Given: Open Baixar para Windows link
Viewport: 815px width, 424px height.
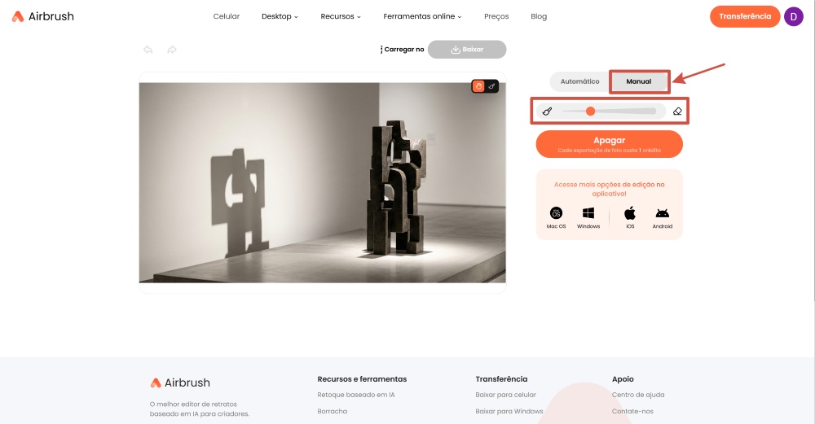Looking at the screenshot, I should (509, 411).
